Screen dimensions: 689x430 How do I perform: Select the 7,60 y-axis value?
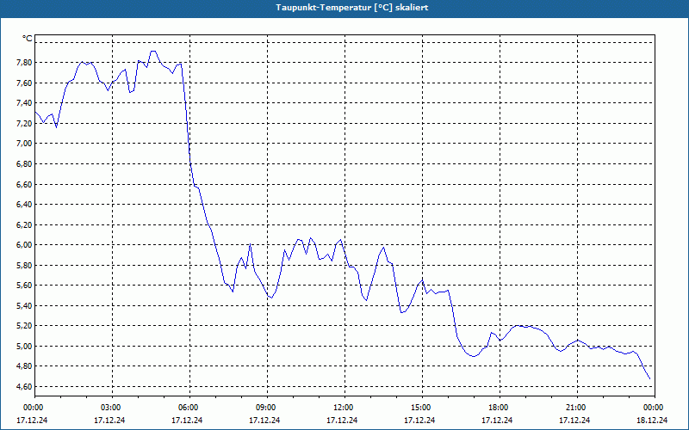tap(24, 83)
